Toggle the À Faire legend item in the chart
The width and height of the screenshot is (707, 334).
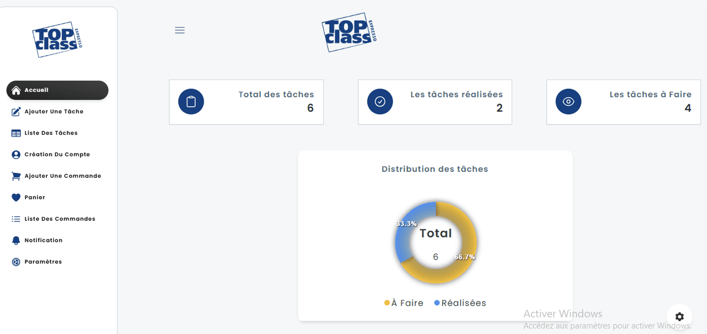404,303
